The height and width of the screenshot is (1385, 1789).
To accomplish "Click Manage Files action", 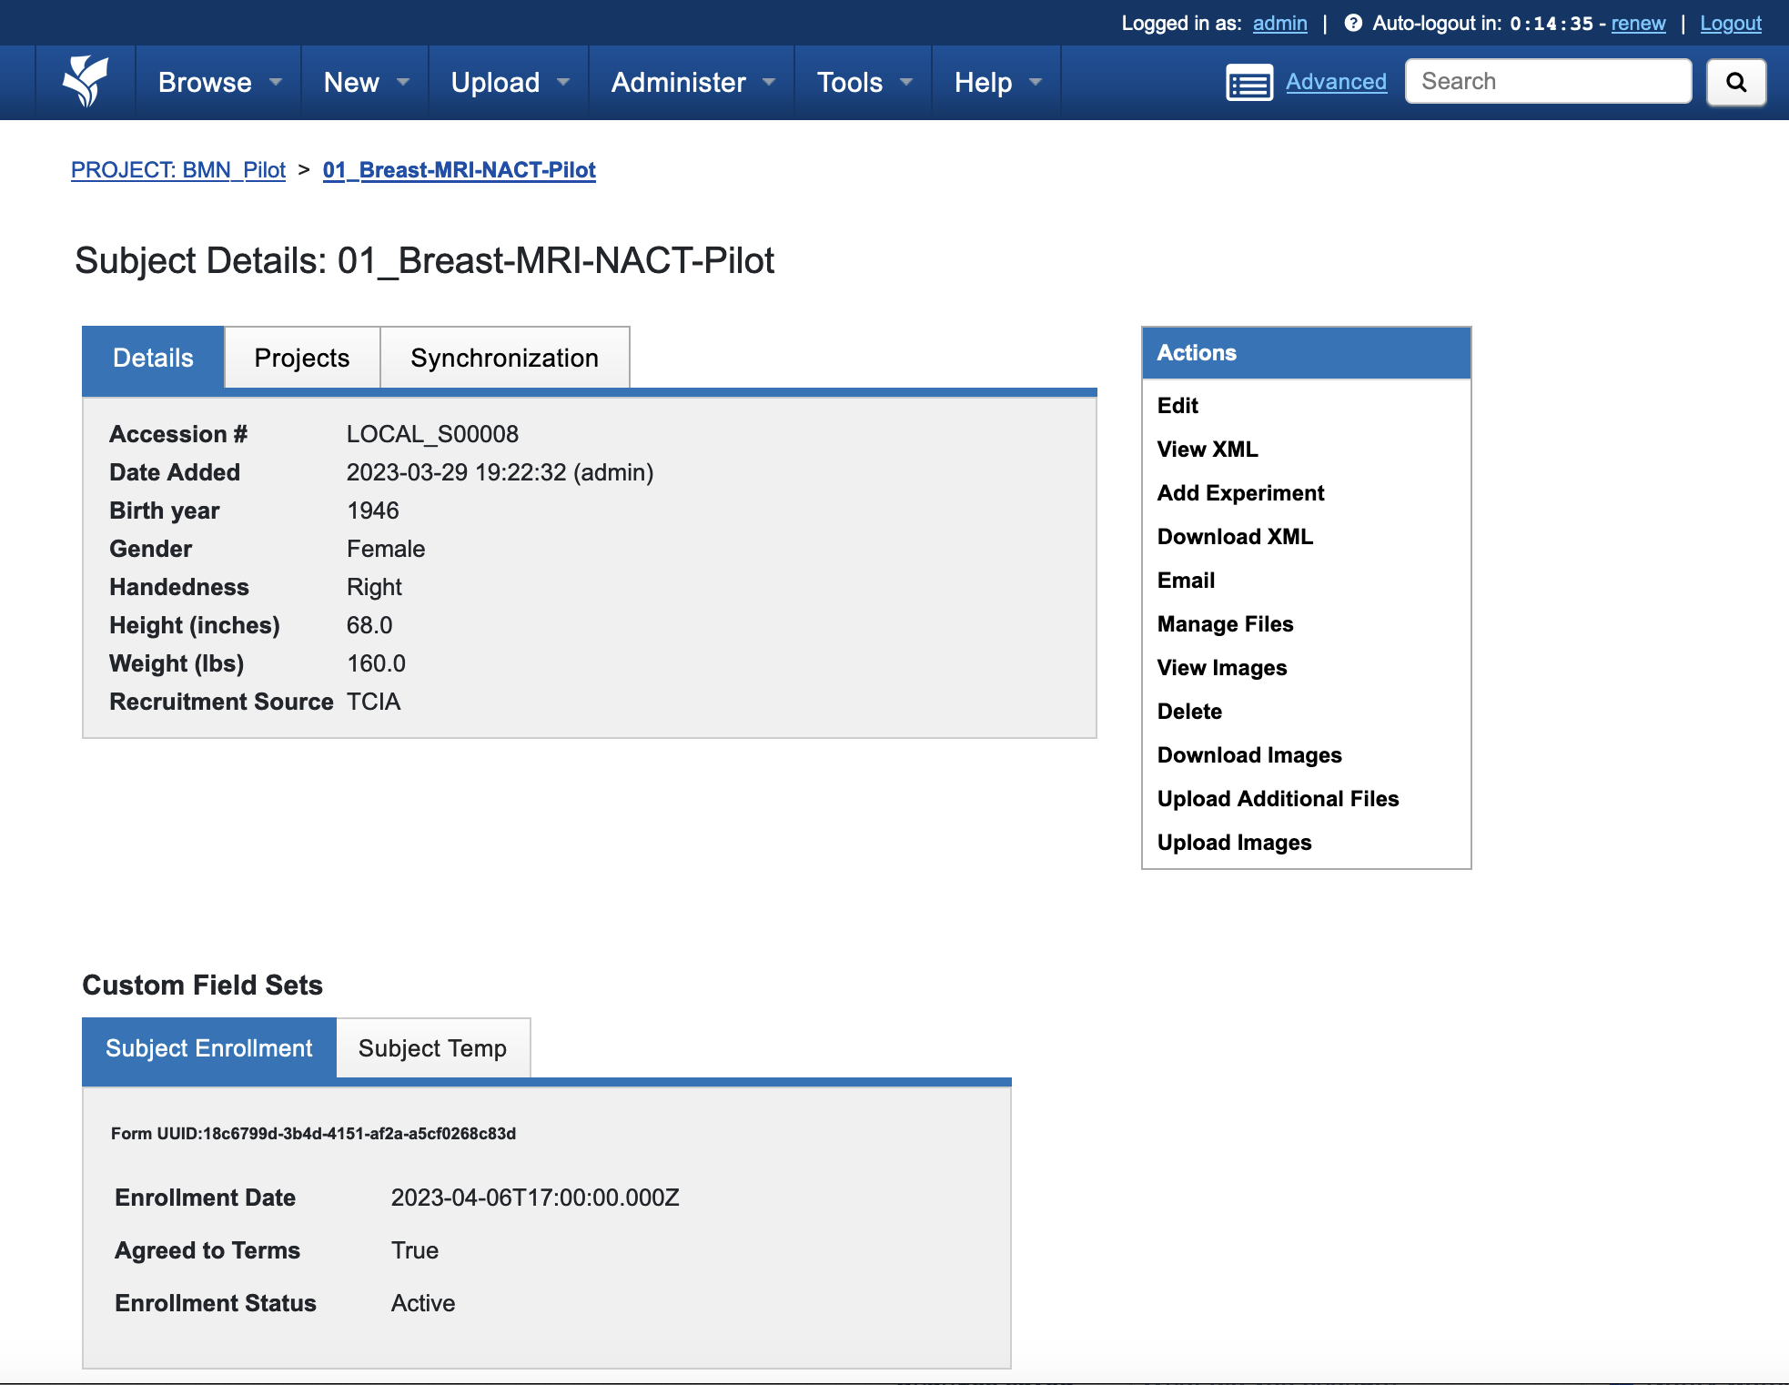I will pos(1225,624).
